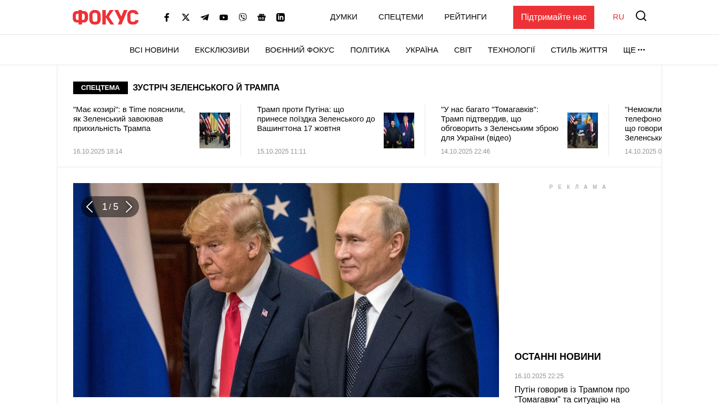The height and width of the screenshot is (404, 719).
Task: Open the ВОЄННИЙ ФОКУС section
Action: (299, 50)
